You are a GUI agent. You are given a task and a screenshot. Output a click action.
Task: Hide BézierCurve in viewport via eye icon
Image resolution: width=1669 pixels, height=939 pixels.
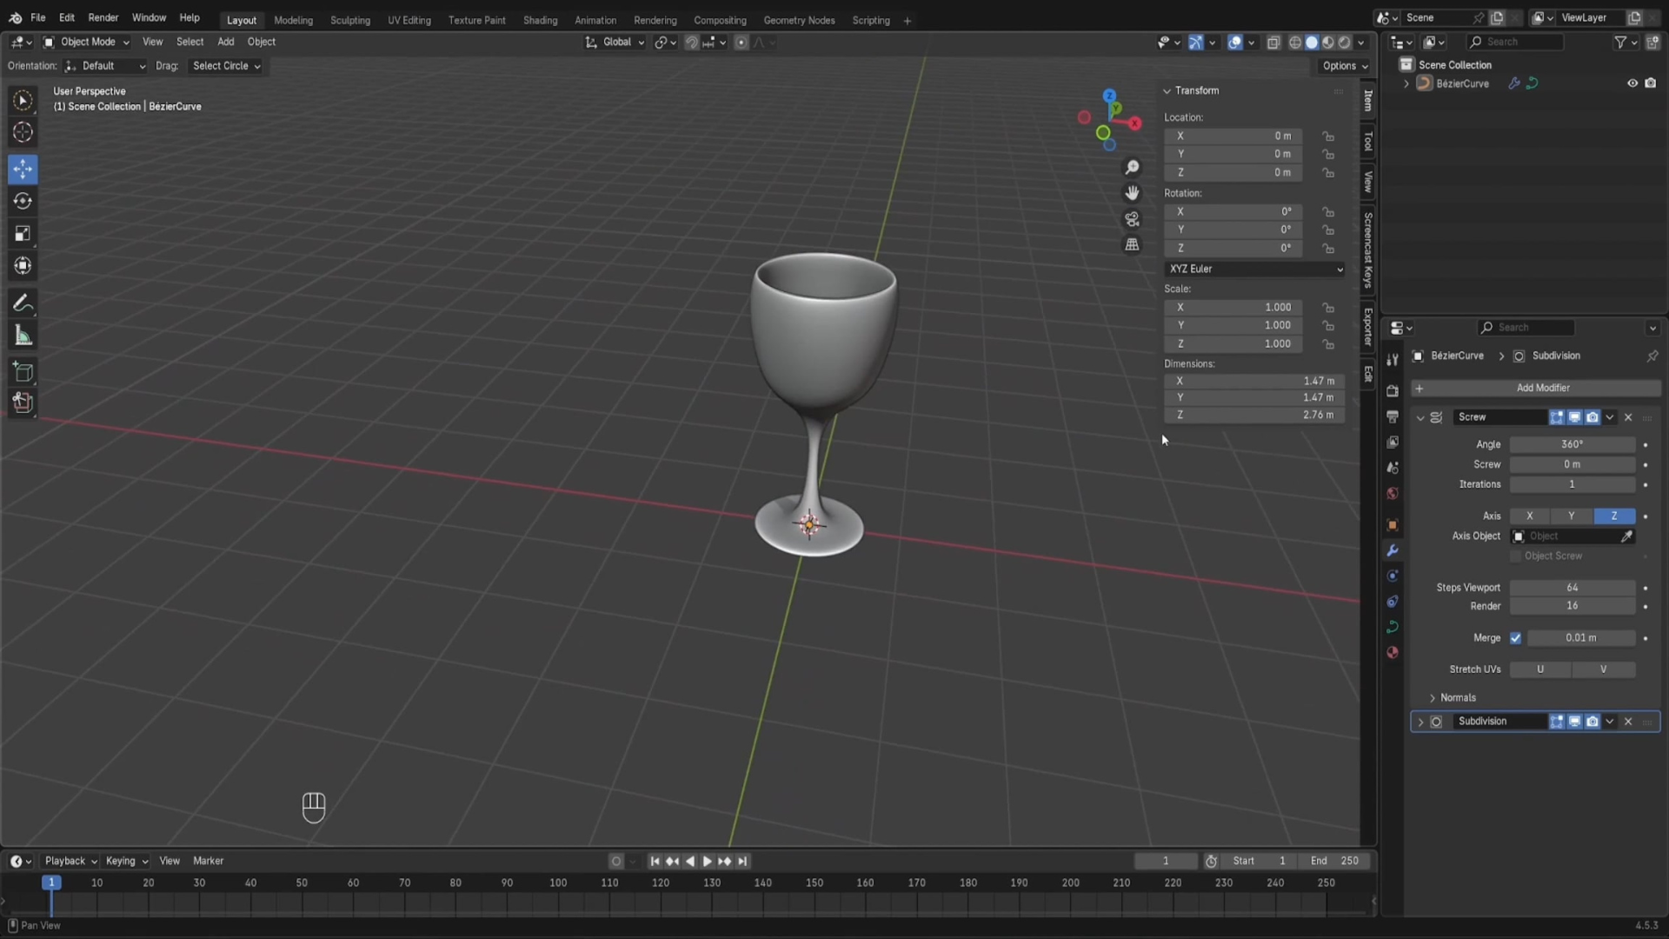click(x=1632, y=83)
